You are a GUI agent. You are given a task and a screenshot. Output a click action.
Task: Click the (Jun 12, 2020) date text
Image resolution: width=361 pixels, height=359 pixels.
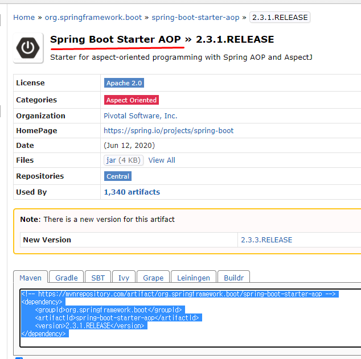click(129, 145)
